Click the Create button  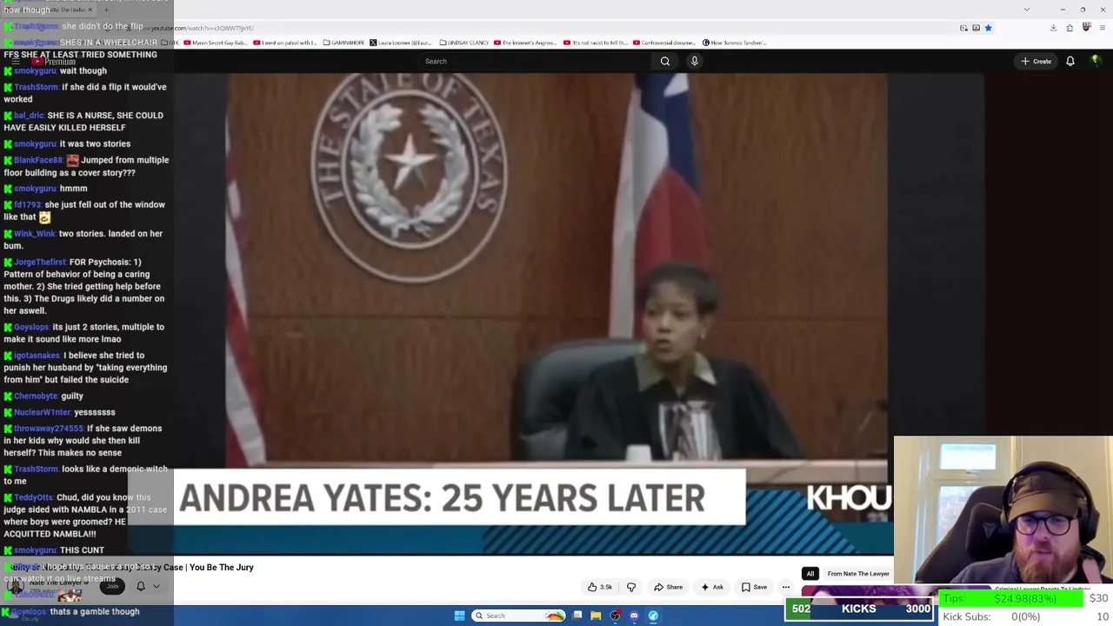1036,61
